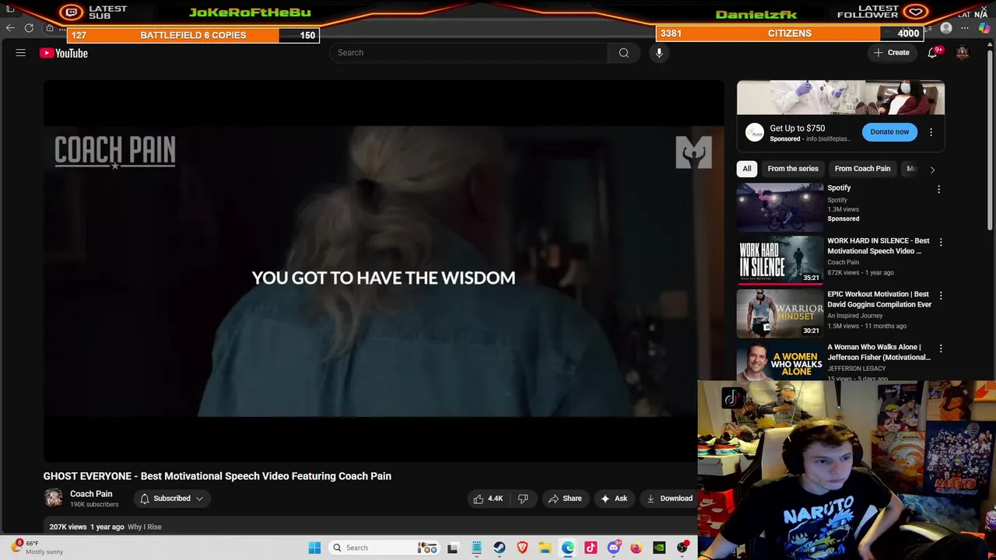Screen dimensions: 996x560
Task: Open the YouTube guide hamburger menu
Action: 21,53
